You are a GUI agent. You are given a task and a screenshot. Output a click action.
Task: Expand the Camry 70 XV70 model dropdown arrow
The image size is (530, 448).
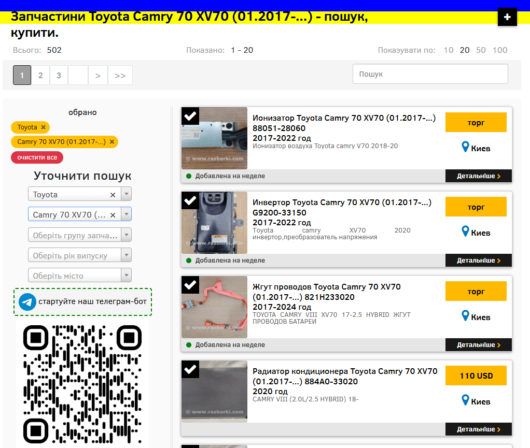126,214
